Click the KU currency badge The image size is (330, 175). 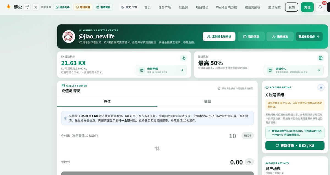249,162
